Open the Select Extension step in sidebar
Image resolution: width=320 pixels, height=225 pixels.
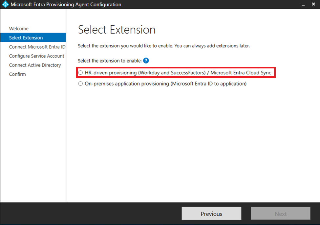tap(26, 38)
